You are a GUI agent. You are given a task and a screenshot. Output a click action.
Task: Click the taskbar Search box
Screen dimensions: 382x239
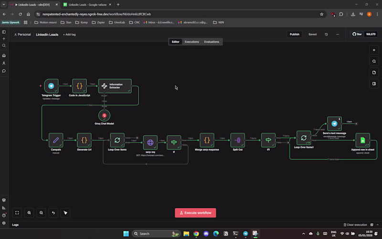point(156,234)
